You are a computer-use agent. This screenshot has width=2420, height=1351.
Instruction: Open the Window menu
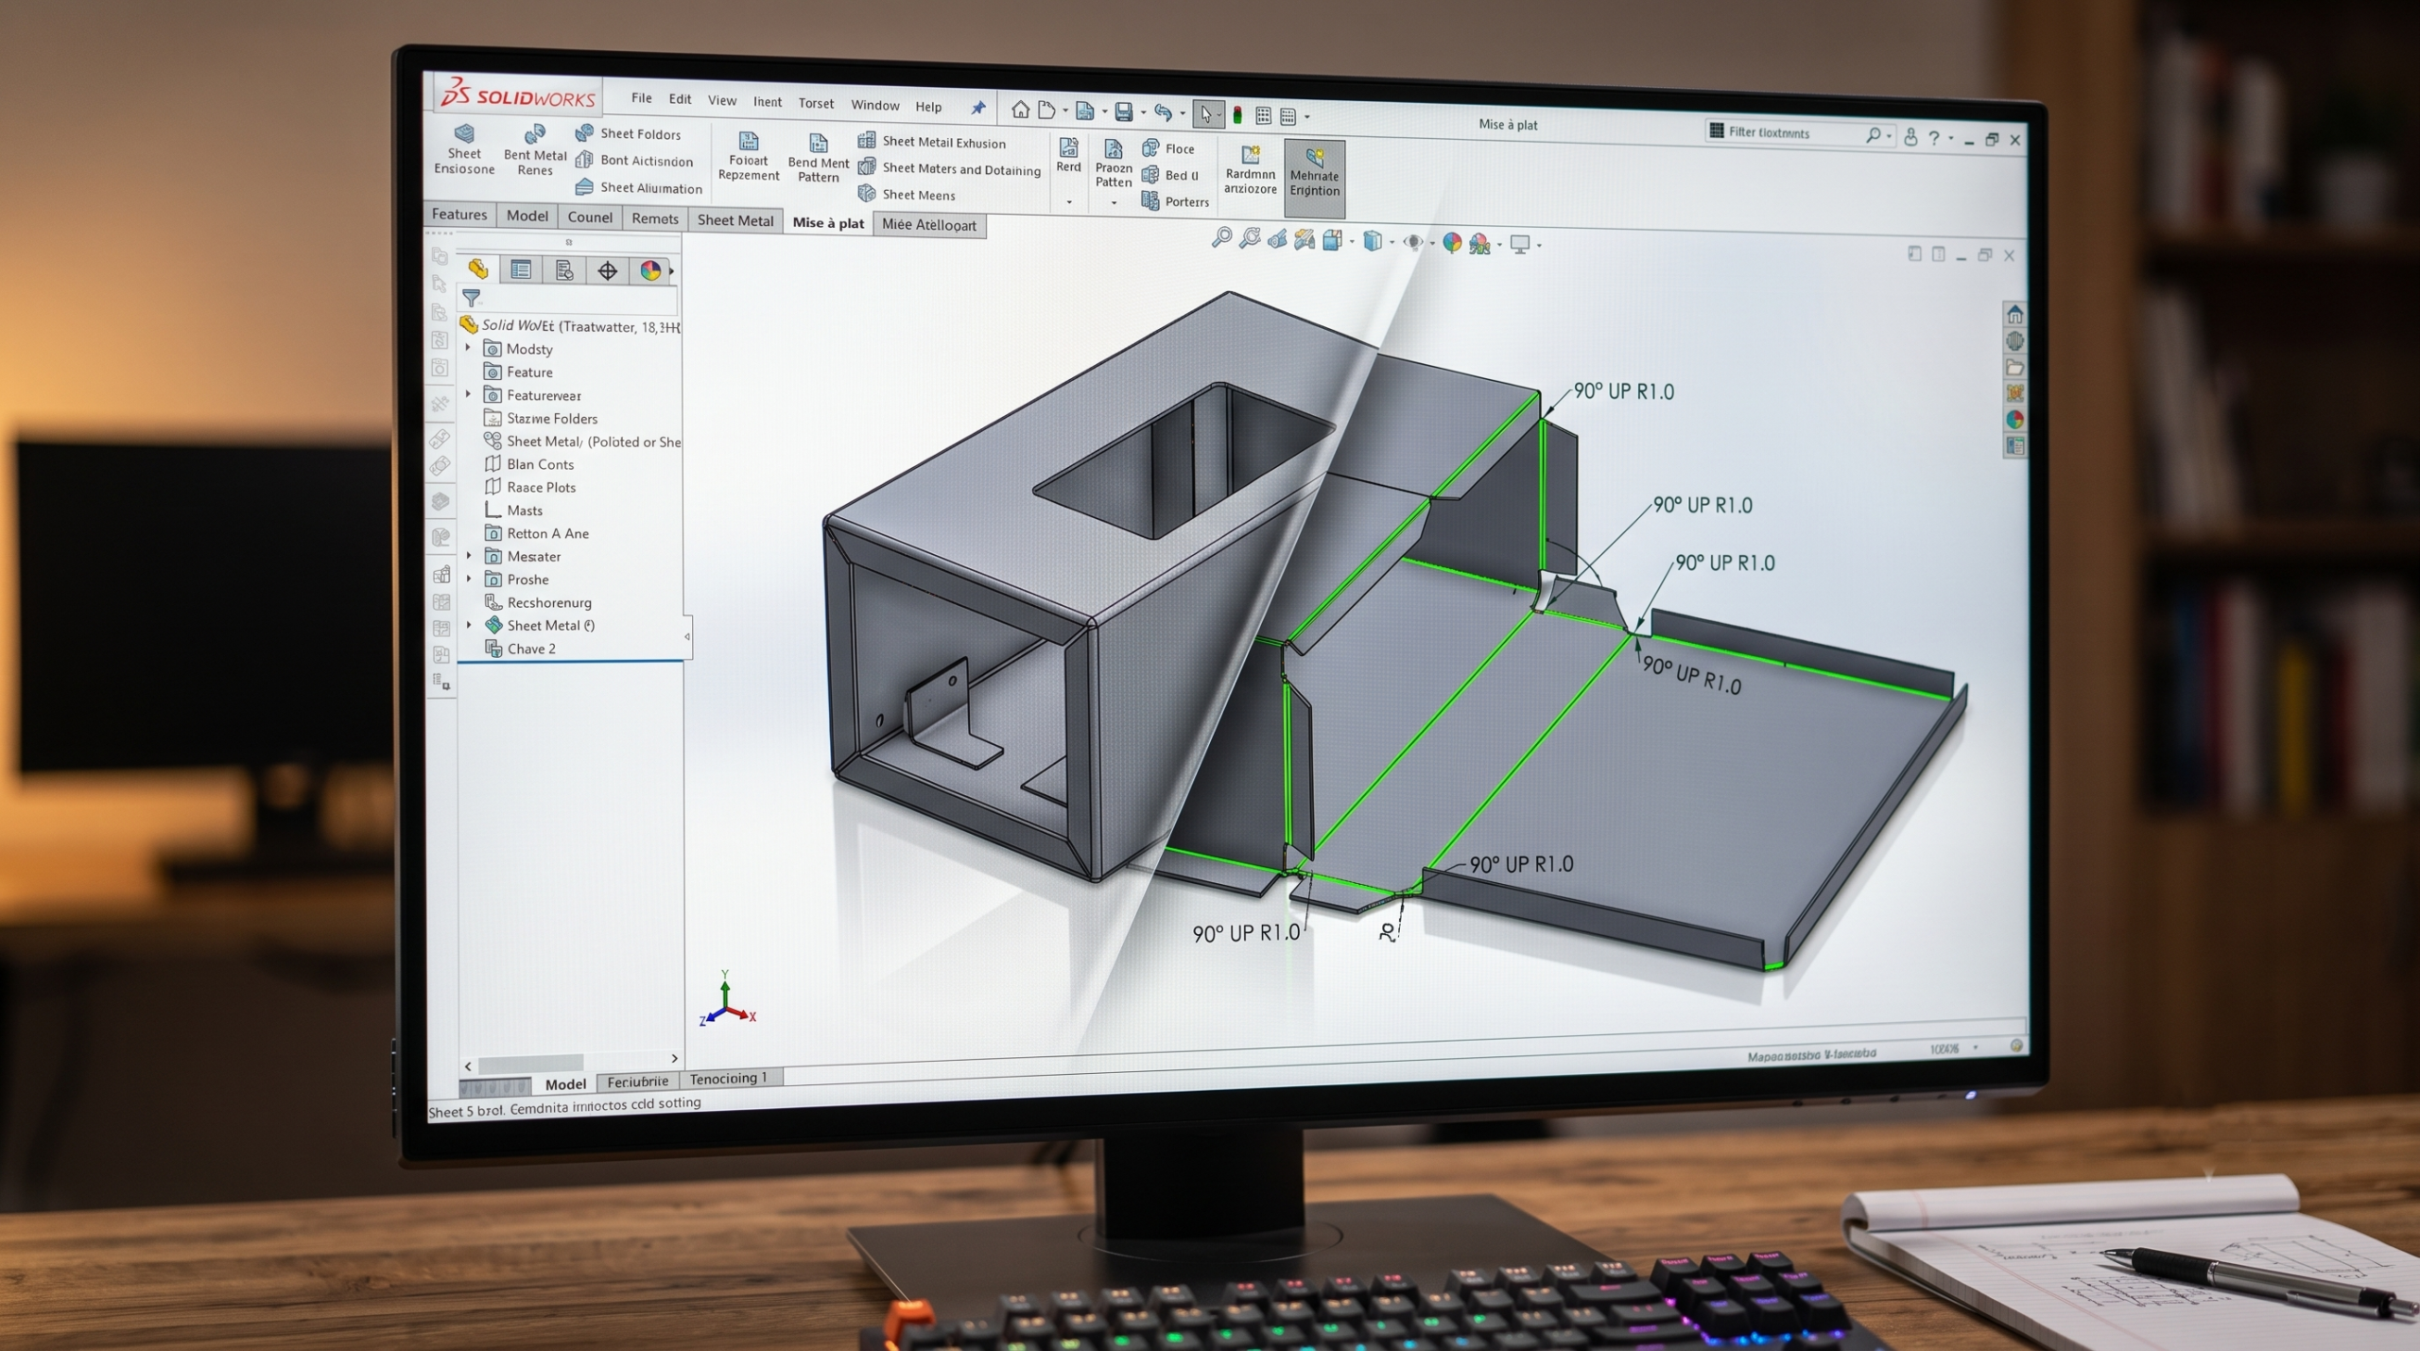click(874, 105)
